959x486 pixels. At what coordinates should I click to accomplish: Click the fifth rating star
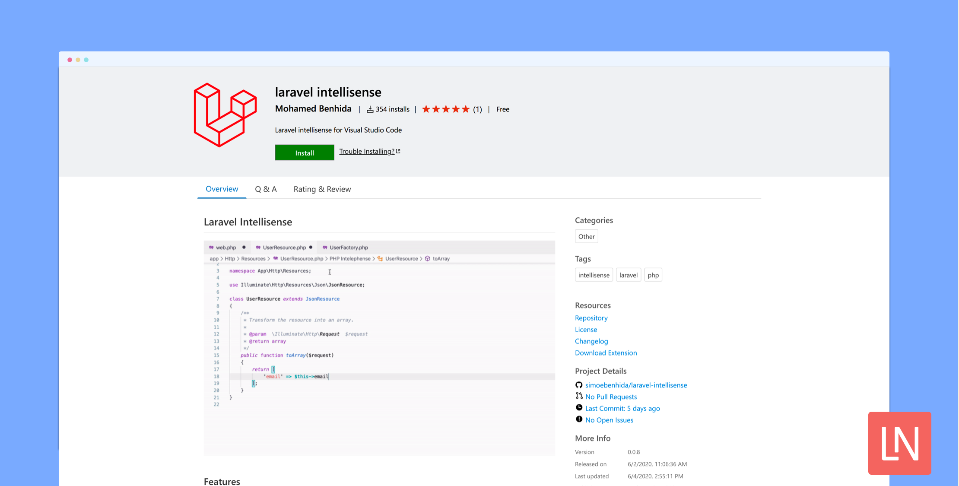click(x=466, y=109)
